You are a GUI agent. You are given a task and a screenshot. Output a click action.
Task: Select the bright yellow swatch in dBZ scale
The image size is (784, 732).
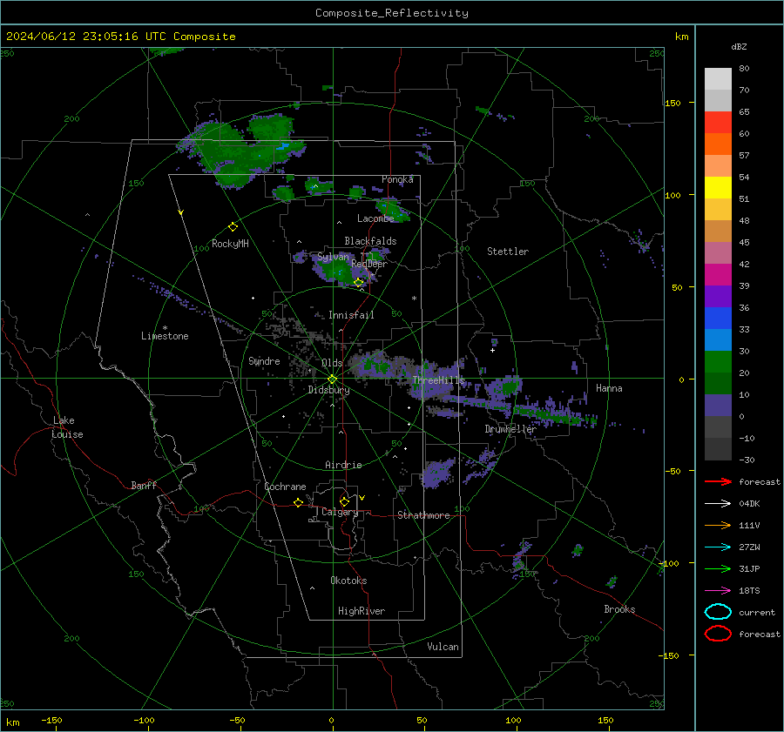tap(718, 187)
